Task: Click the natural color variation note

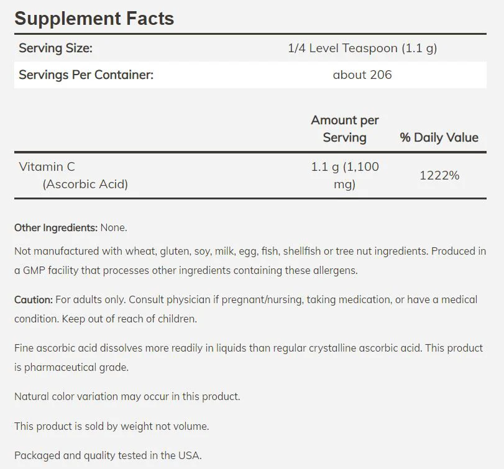Action: point(127,396)
